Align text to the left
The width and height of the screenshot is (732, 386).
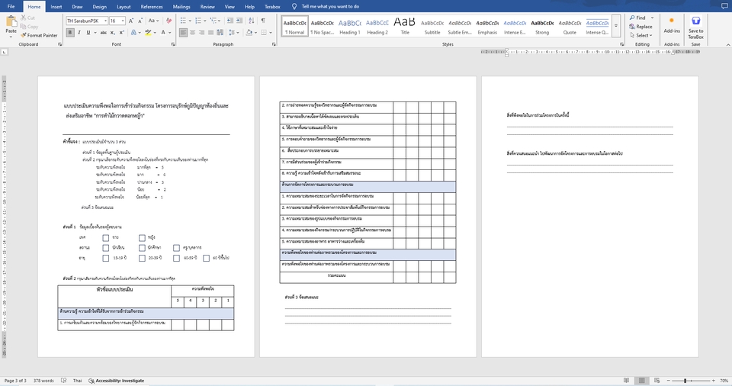tap(183, 32)
